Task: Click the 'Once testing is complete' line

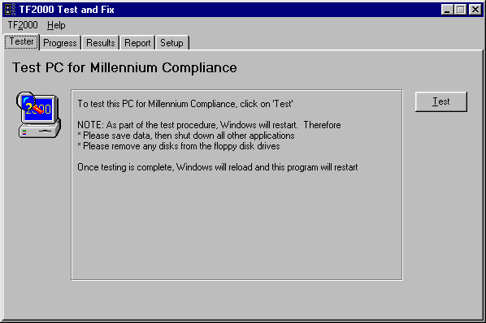Action: point(218,167)
